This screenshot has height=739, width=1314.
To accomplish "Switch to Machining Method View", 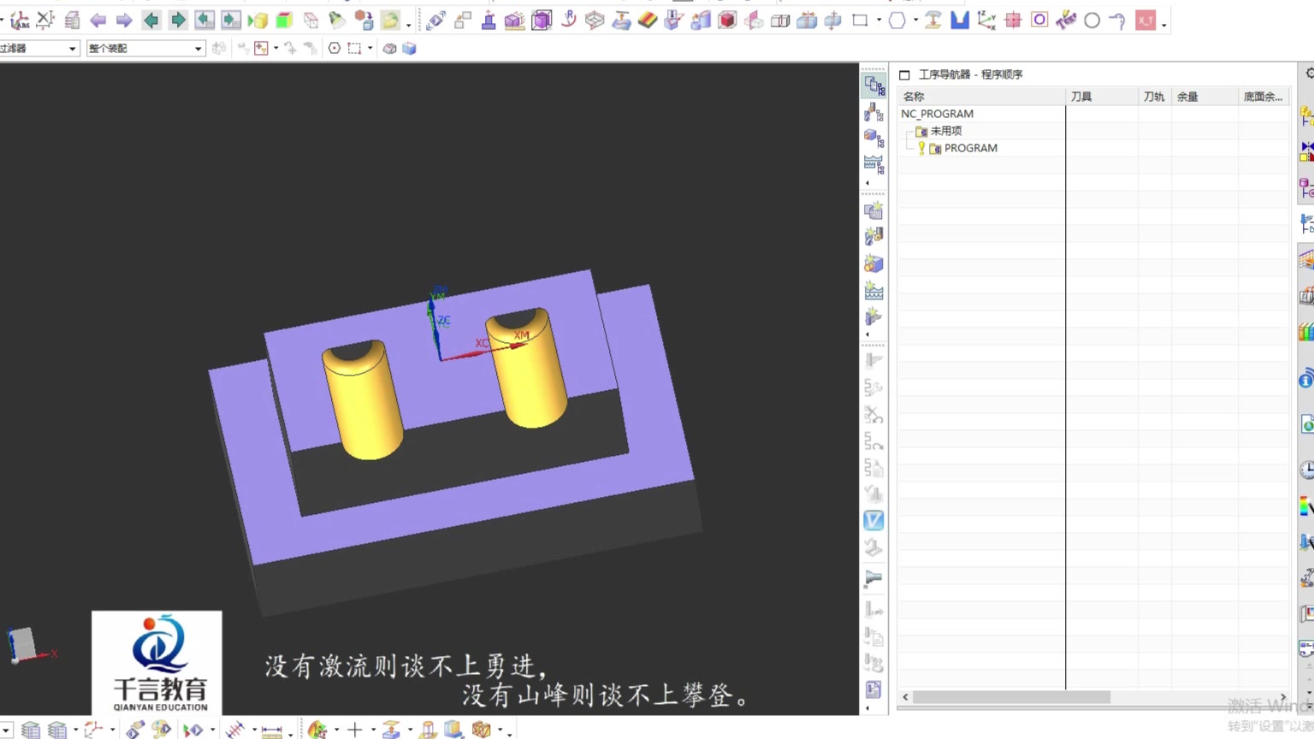I will [873, 164].
